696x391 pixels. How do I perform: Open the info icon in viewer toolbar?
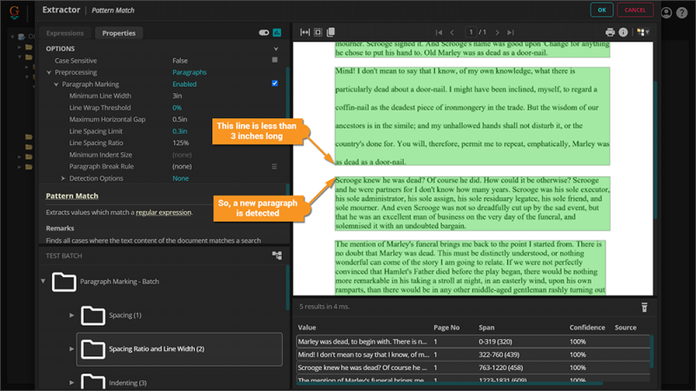[623, 32]
